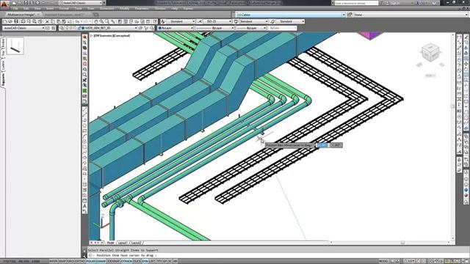The width and height of the screenshot is (470, 264).
Task: Click the Supports vertical palette tab
Action: (x=3, y=80)
